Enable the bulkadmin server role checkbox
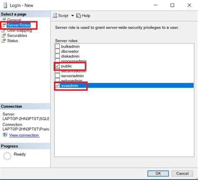Image resolution: width=198 pixels, height=180 pixels. (57, 46)
